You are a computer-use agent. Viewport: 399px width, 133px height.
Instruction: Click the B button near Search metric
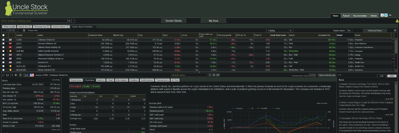pos(214,75)
